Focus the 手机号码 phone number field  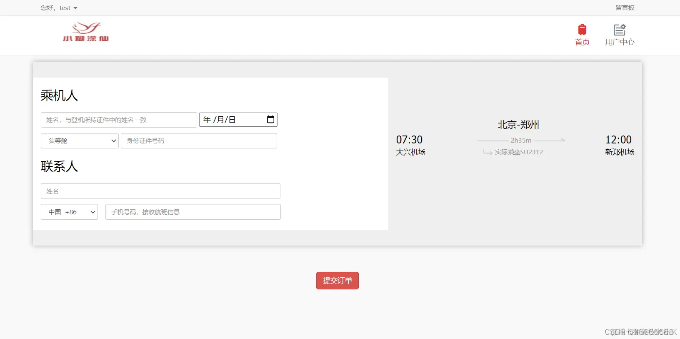[193, 212]
